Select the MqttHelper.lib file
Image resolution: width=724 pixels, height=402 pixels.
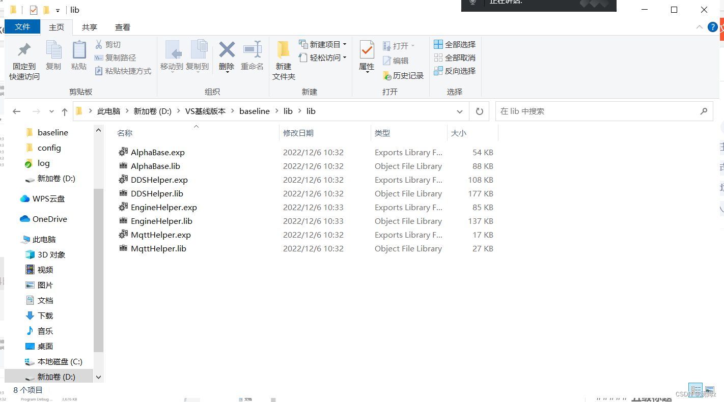click(x=158, y=248)
